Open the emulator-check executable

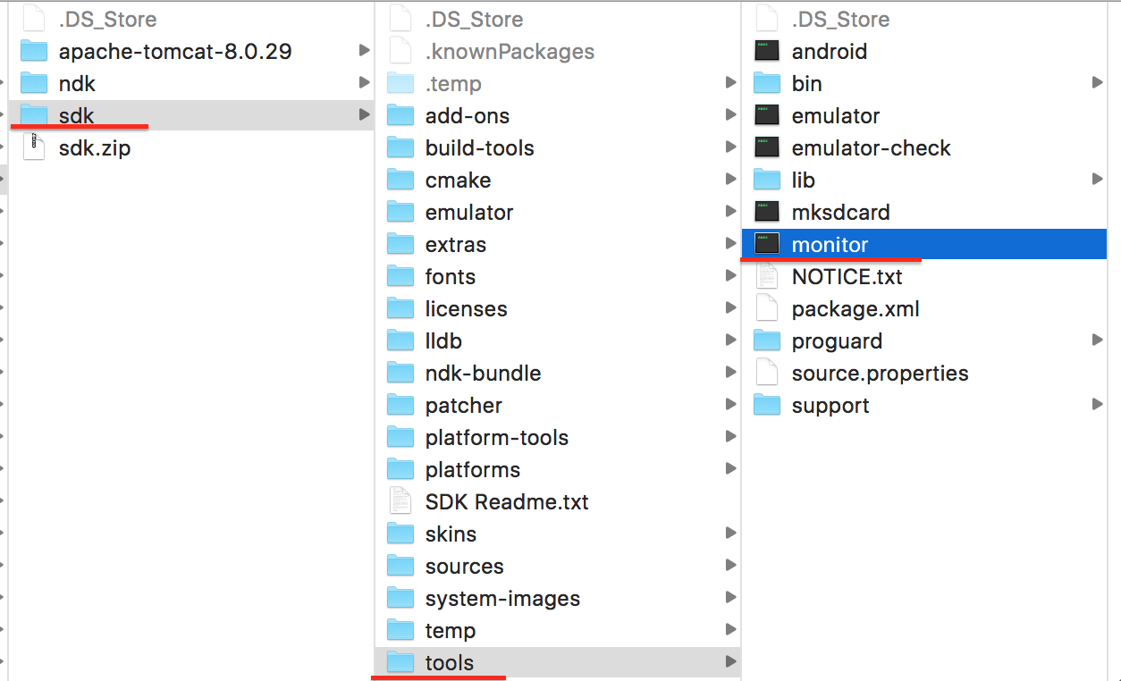[x=766, y=147]
